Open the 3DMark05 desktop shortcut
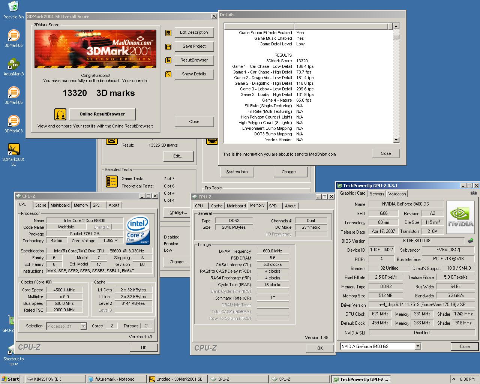Screen dimensions: 480x384 point(13,95)
